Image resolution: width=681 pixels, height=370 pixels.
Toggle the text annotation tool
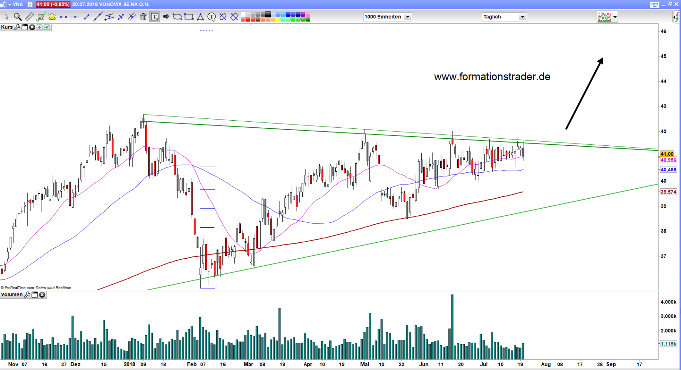pos(155,17)
